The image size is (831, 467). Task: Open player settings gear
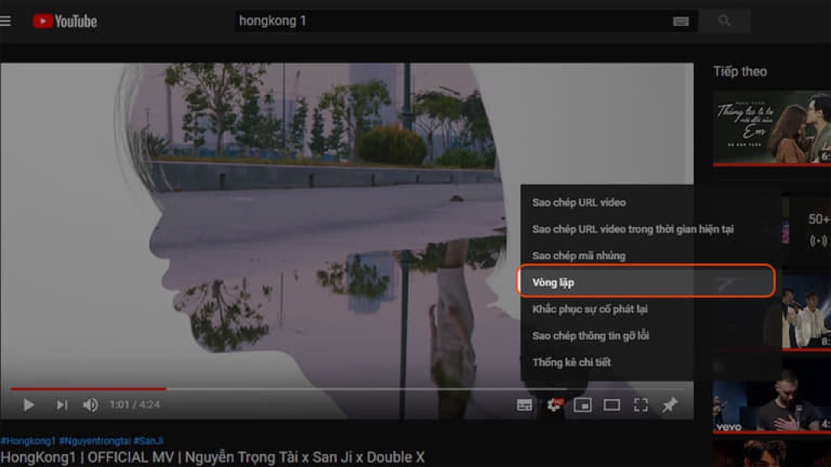click(553, 405)
